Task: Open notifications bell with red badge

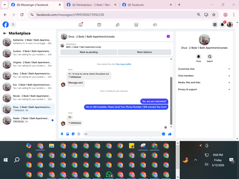Action: pyautogui.click(x=222, y=25)
